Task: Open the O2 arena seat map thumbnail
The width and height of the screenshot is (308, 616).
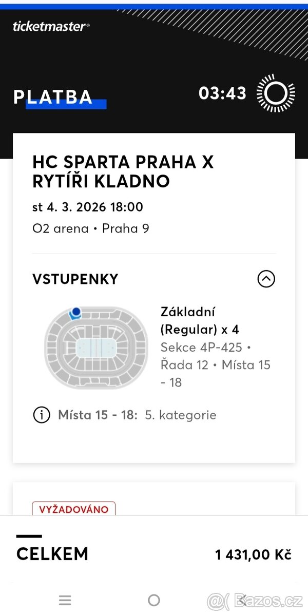Action: (x=96, y=348)
